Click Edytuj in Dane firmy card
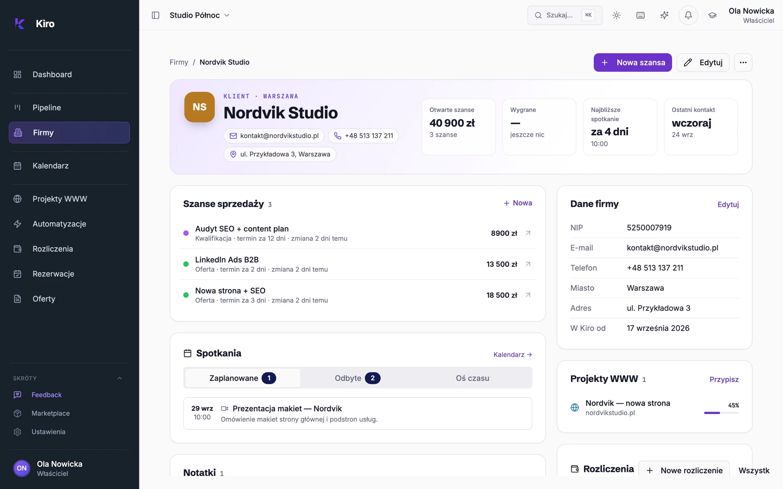 [728, 204]
